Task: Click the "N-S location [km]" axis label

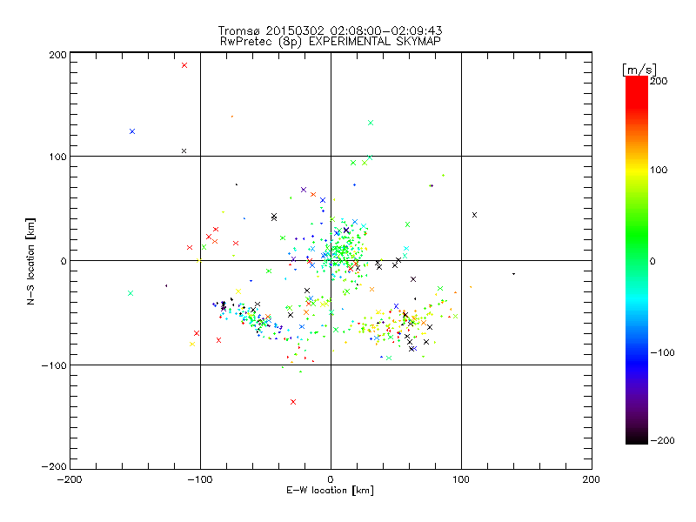Action: click(x=30, y=262)
